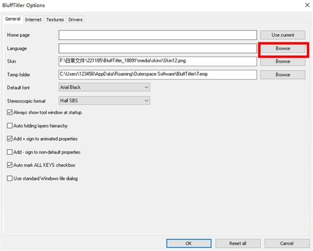The width and height of the screenshot is (313, 251).
Task: Click the Skin path field
Action: pyautogui.click(x=158, y=61)
